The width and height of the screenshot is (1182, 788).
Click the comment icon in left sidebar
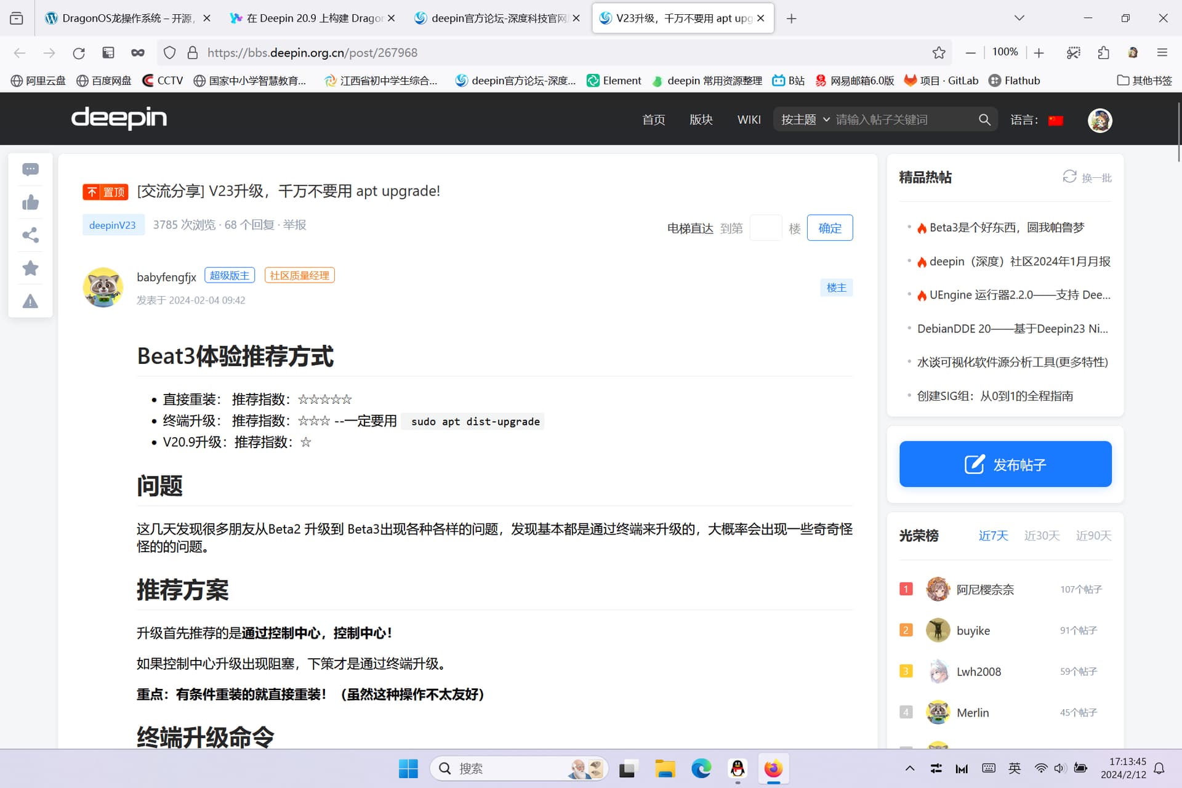(30, 169)
